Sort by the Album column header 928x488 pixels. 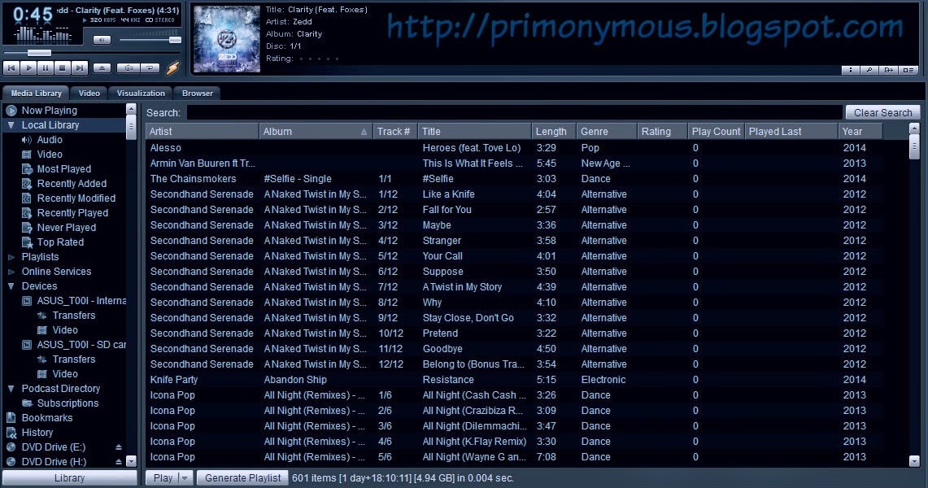316,131
